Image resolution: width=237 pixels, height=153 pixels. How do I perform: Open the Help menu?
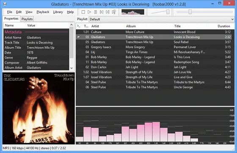click(x=70, y=12)
